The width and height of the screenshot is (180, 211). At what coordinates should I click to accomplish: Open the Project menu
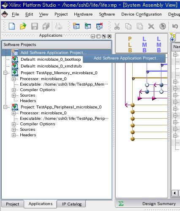coord(61,14)
